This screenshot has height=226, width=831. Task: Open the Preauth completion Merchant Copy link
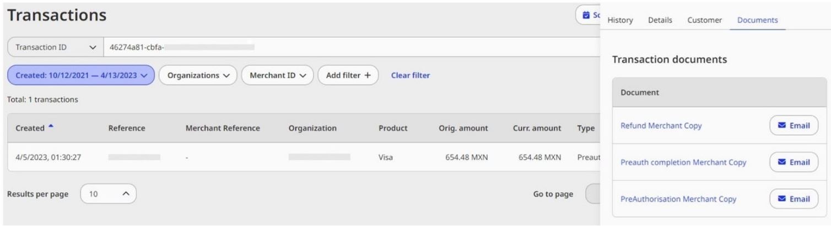coord(683,162)
